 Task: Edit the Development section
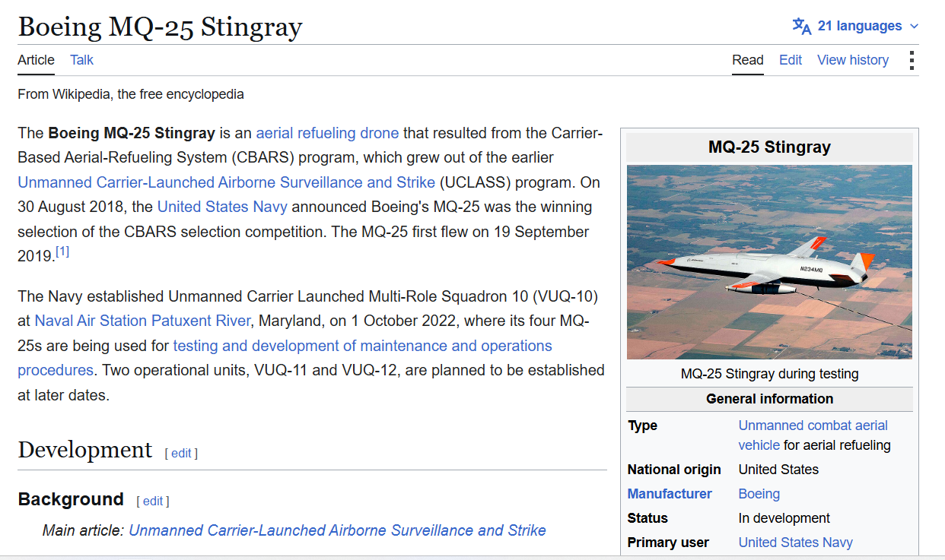coord(181,453)
